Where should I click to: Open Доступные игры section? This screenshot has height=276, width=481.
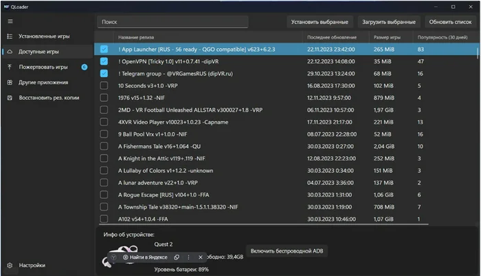47,52
